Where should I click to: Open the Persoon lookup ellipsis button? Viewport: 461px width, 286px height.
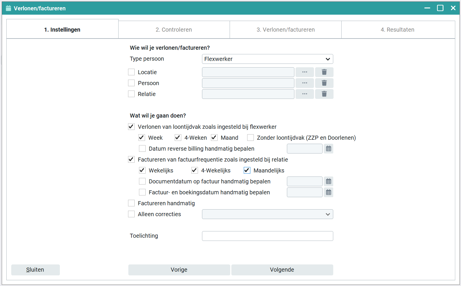304,83
